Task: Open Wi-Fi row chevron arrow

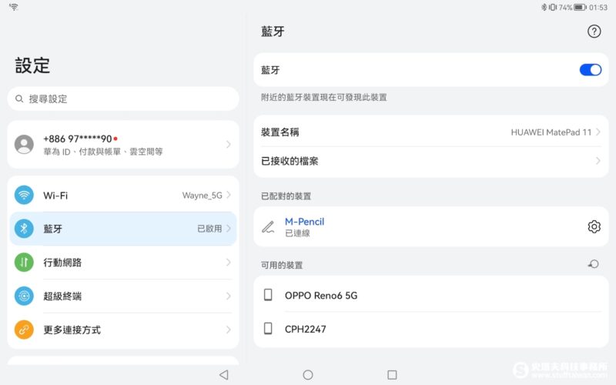Action: pyautogui.click(x=228, y=196)
